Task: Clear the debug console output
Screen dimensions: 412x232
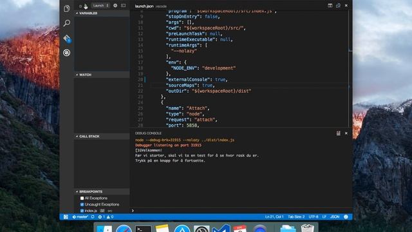Action: click(x=338, y=133)
